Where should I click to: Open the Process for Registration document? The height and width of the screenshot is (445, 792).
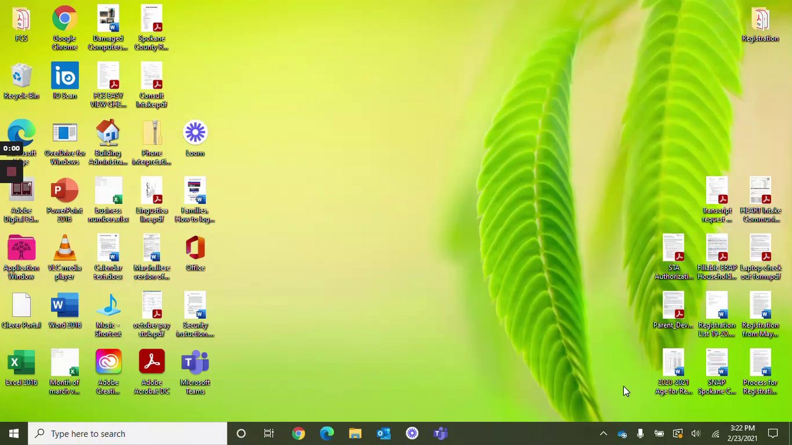point(760,373)
